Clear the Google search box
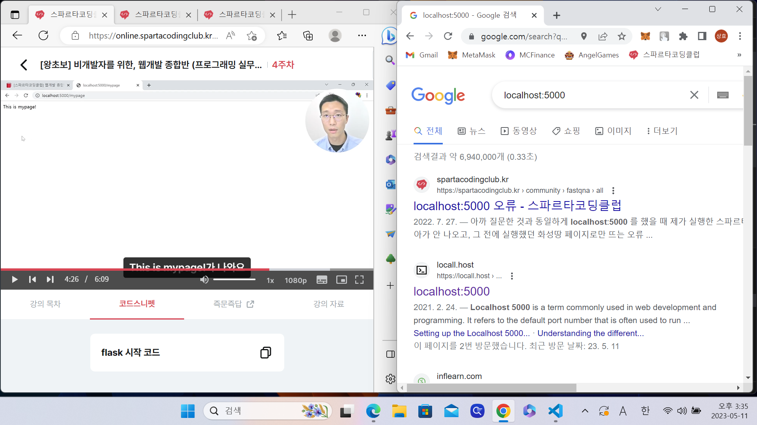 click(694, 95)
